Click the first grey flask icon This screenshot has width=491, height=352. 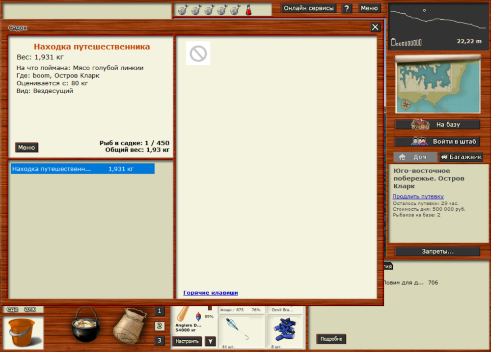(183, 9)
